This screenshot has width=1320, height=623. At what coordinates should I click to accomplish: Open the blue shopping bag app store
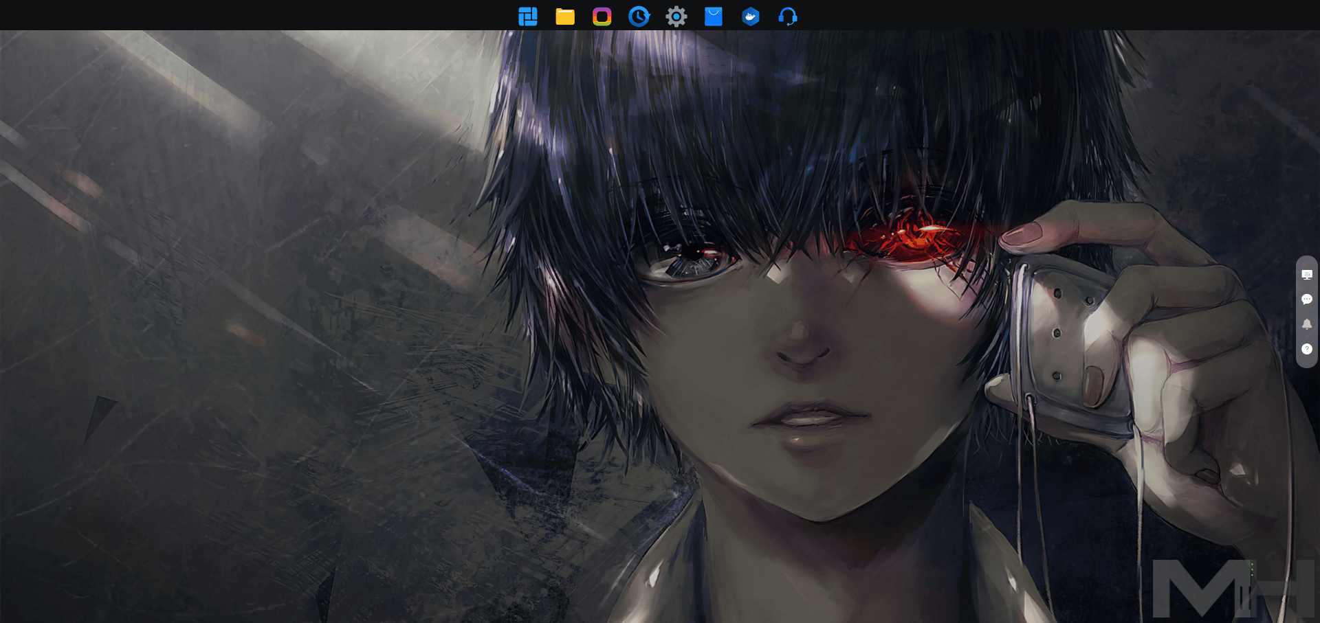[x=714, y=16]
